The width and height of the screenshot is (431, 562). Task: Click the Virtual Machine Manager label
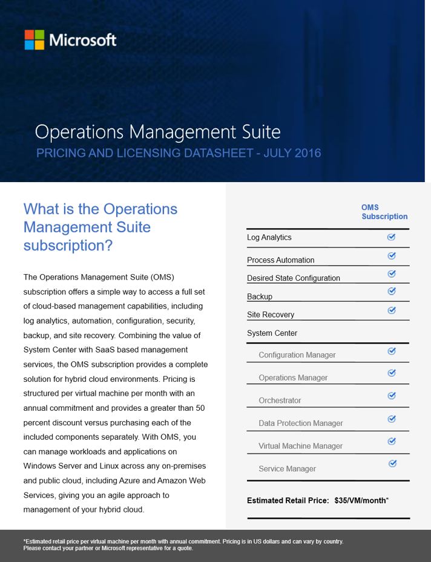click(x=300, y=446)
